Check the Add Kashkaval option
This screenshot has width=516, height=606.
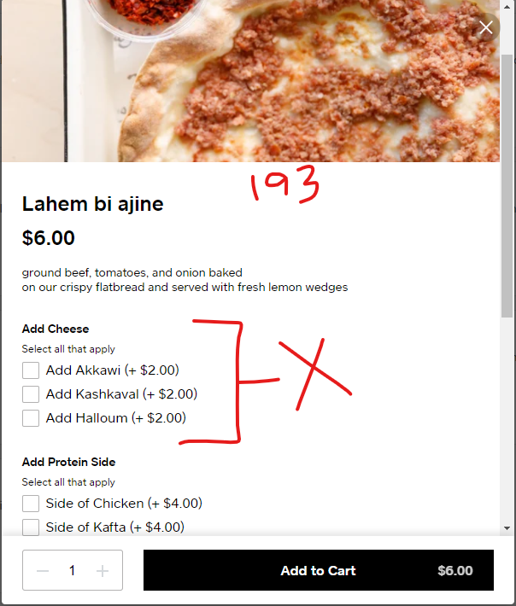(x=31, y=394)
